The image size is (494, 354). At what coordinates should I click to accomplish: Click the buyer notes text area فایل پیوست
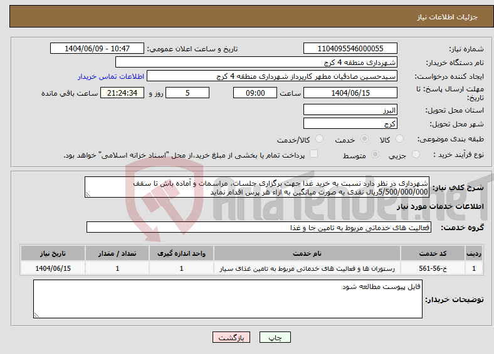pos(228,299)
